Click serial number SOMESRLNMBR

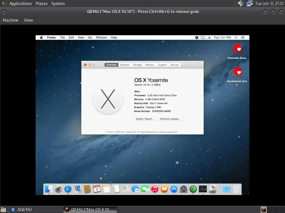[x=161, y=111]
